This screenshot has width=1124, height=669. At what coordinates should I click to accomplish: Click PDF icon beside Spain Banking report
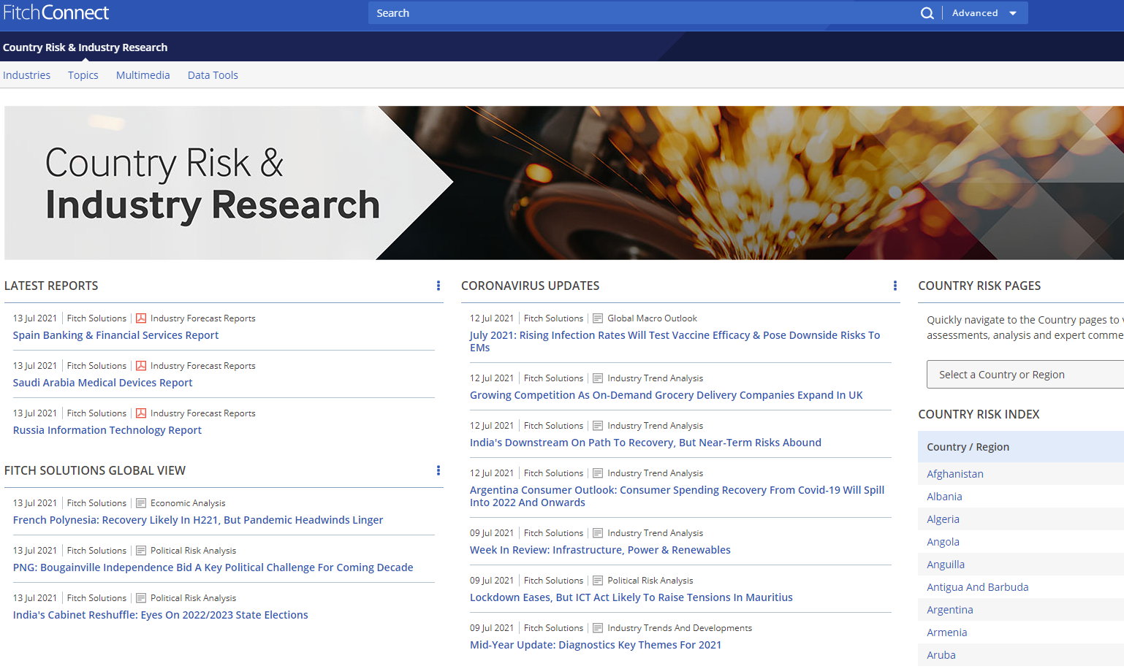coord(141,318)
